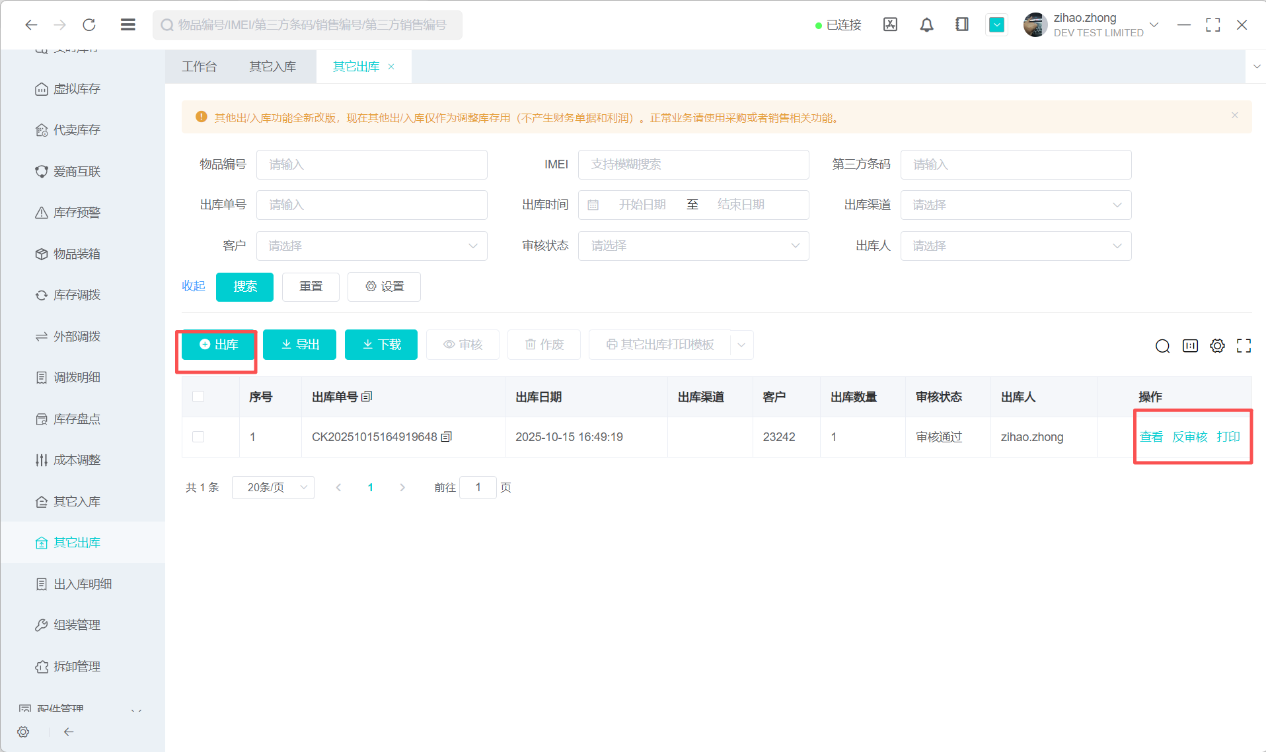1266x752 pixels.
Task: Click the 物品编号 input field
Action: click(371, 164)
